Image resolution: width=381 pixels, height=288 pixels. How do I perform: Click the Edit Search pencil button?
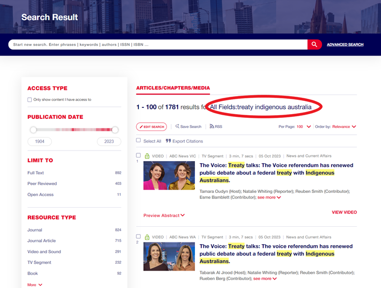[152, 127]
